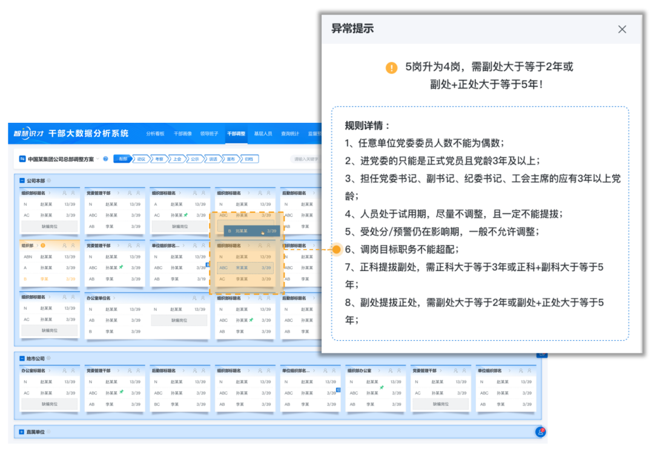
Task: Click the blue help icon beside plan title
Action: pos(105,159)
